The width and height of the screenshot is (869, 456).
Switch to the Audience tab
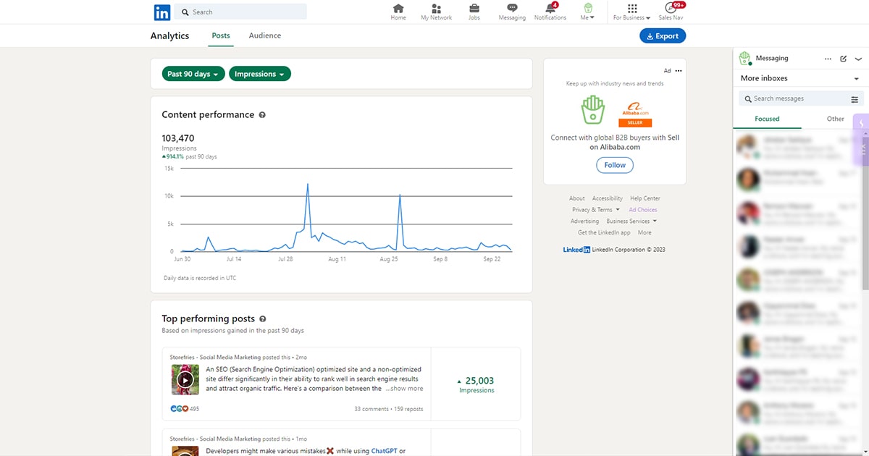click(264, 35)
